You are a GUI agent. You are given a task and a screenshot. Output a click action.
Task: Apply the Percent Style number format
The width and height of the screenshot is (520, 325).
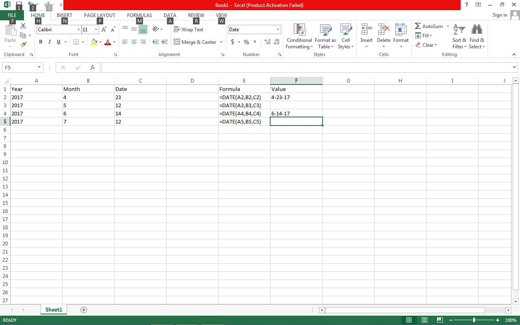click(x=246, y=42)
